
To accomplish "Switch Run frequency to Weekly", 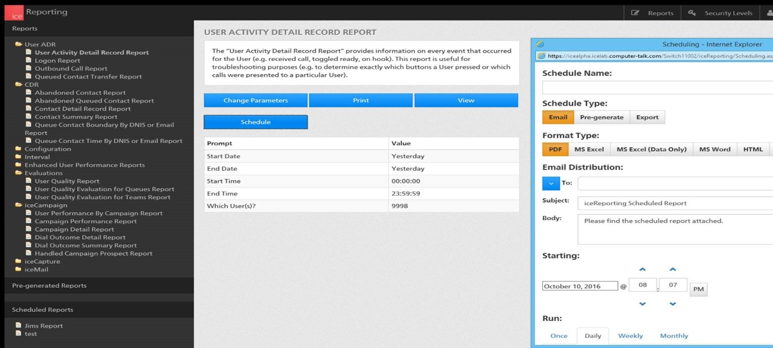I will coord(630,335).
